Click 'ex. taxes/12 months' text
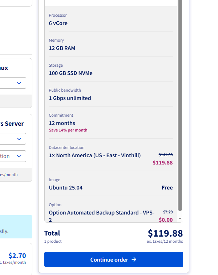 click(165, 241)
